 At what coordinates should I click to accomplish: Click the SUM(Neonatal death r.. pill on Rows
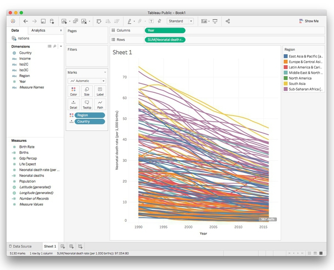click(x=165, y=40)
